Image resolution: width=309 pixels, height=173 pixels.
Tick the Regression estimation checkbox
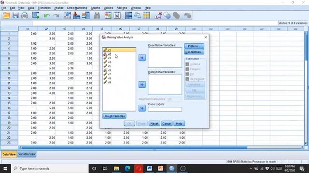tap(187, 79)
